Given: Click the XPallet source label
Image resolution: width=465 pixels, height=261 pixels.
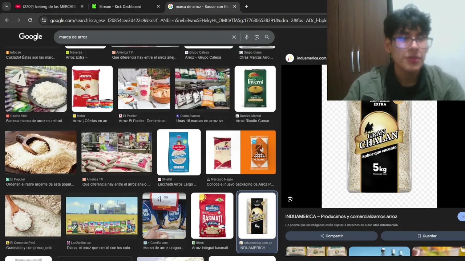Looking at the screenshot, I should pos(167,179).
